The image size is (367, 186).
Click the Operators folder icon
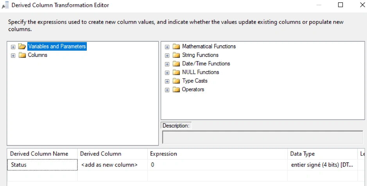point(176,90)
